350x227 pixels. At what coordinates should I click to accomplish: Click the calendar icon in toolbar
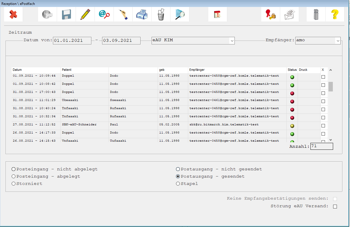coord(218,14)
